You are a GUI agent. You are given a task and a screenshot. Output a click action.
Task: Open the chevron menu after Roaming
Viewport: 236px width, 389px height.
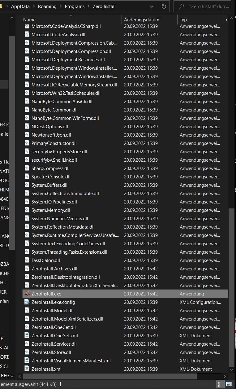point(61,6)
